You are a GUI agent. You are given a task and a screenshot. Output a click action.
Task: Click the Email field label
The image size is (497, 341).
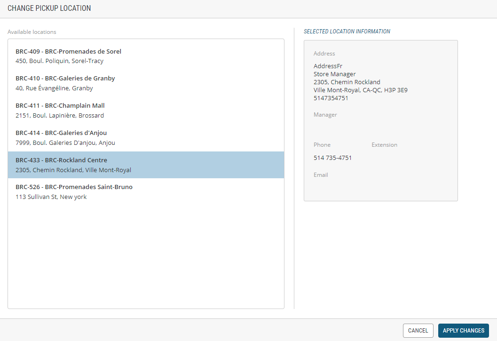(321, 175)
